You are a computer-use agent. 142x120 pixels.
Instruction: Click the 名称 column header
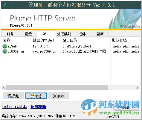(16, 40)
